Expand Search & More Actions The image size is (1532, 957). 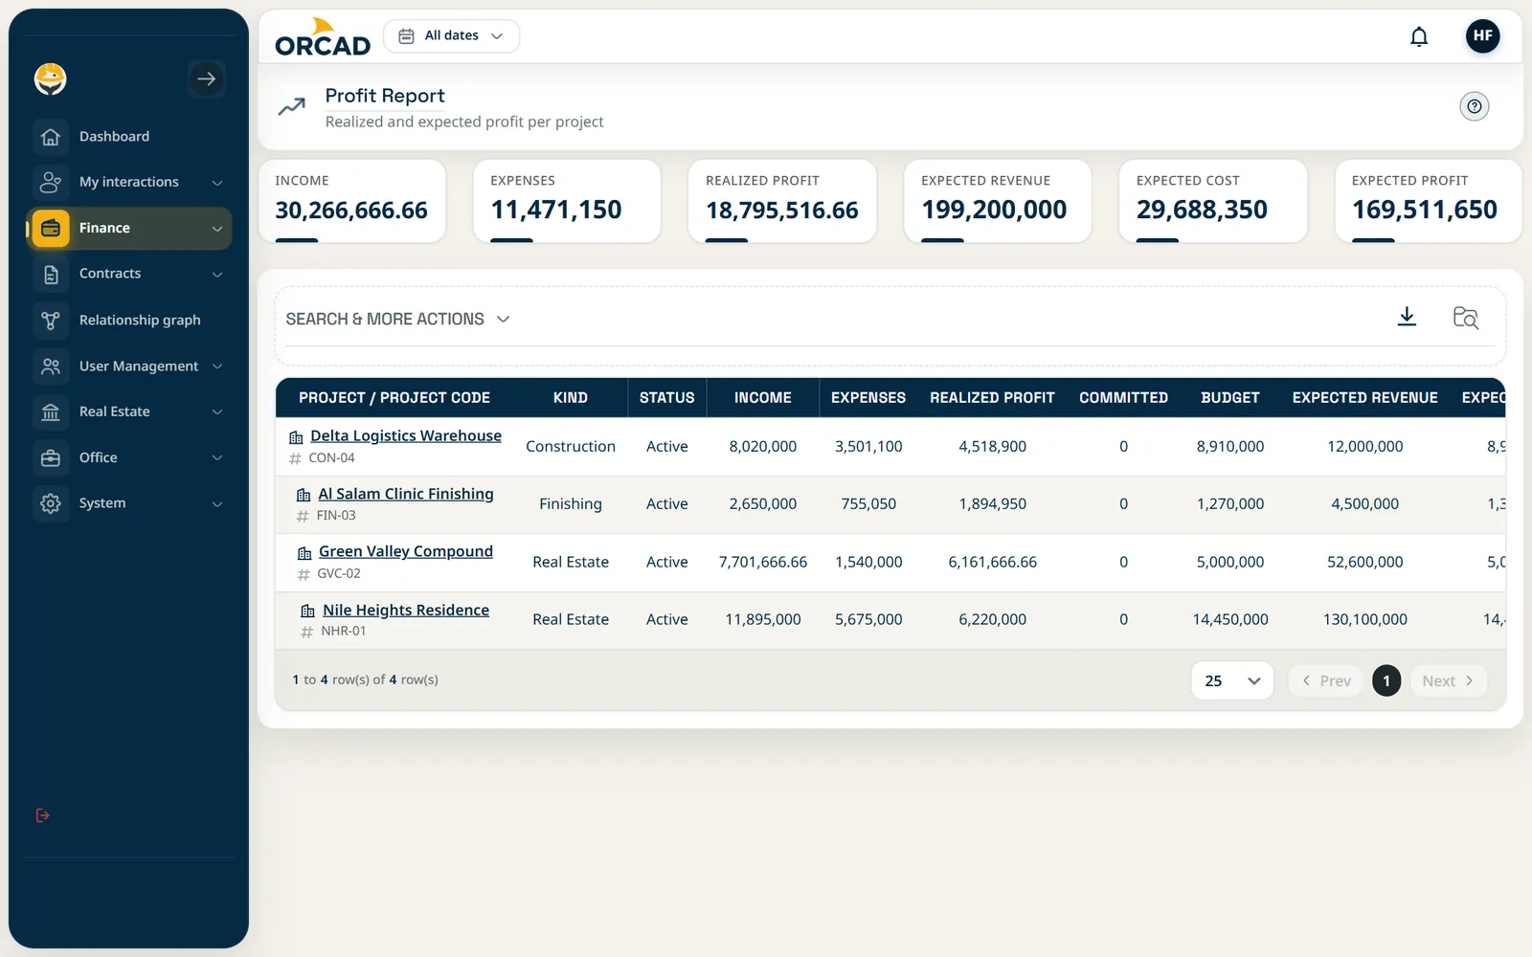(x=397, y=319)
